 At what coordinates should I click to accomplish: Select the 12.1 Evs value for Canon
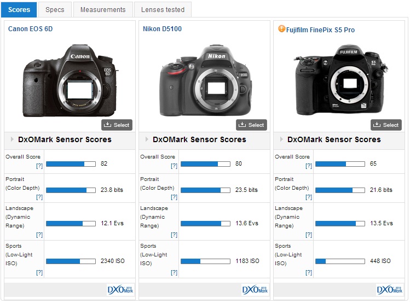[112, 223]
